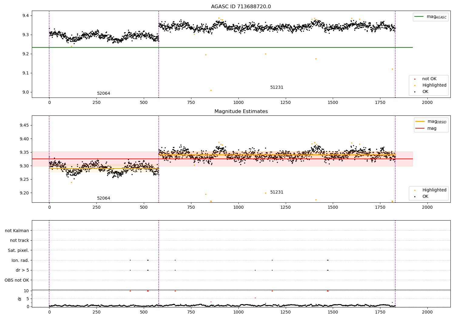455x319 pixels.
Task: Click the 9.4 tick on the top plot
Action: (x=25, y=16)
